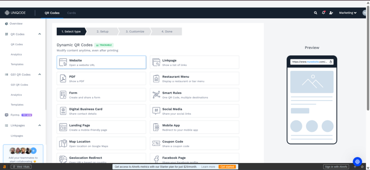Screen dimensions: 370x170
Task: Click the add teammate plus icon
Action: [x=34, y=151]
